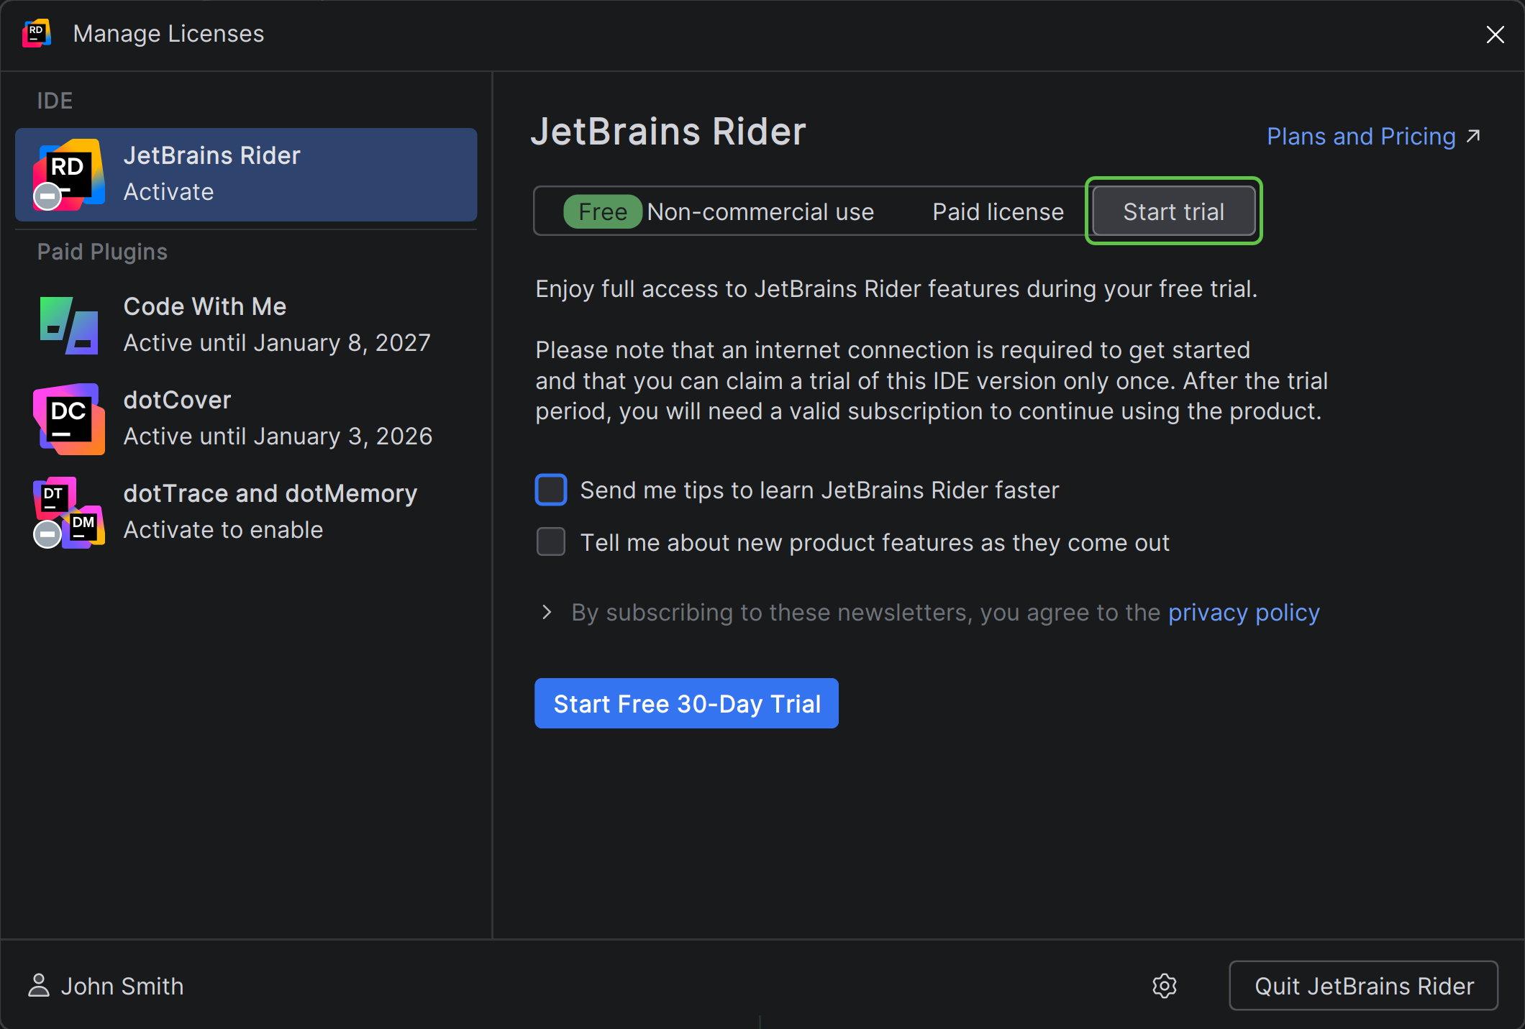Click the John Smith user icon
The height and width of the screenshot is (1029, 1525).
(x=40, y=986)
